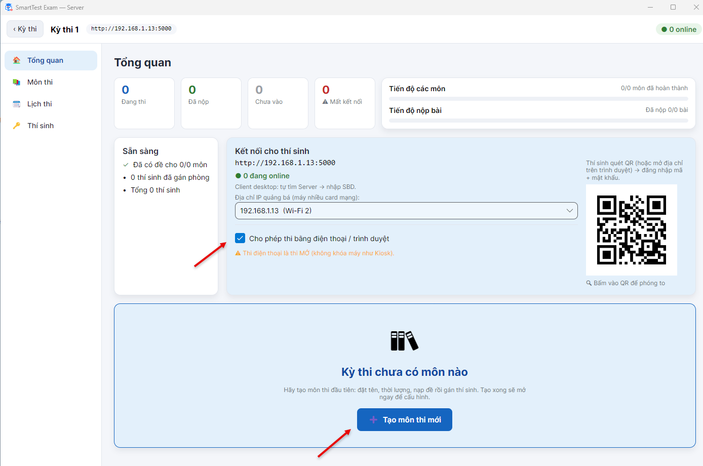
Task: Click the SmartTest Exam app icon
Action: pyautogui.click(x=9, y=7)
